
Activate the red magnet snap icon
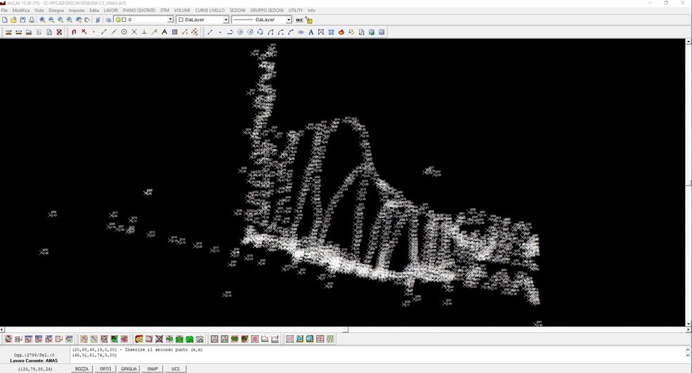point(74,32)
